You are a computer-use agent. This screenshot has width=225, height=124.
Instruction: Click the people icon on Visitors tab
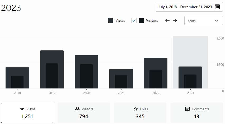pyautogui.click(x=77, y=109)
